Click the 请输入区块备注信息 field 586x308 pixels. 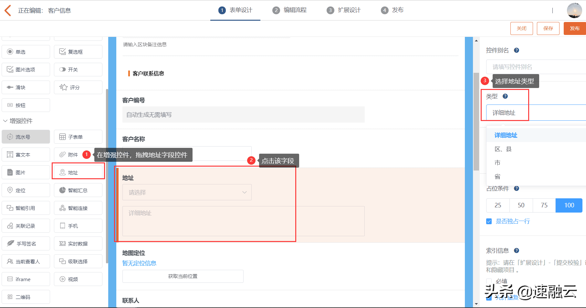(x=145, y=45)
